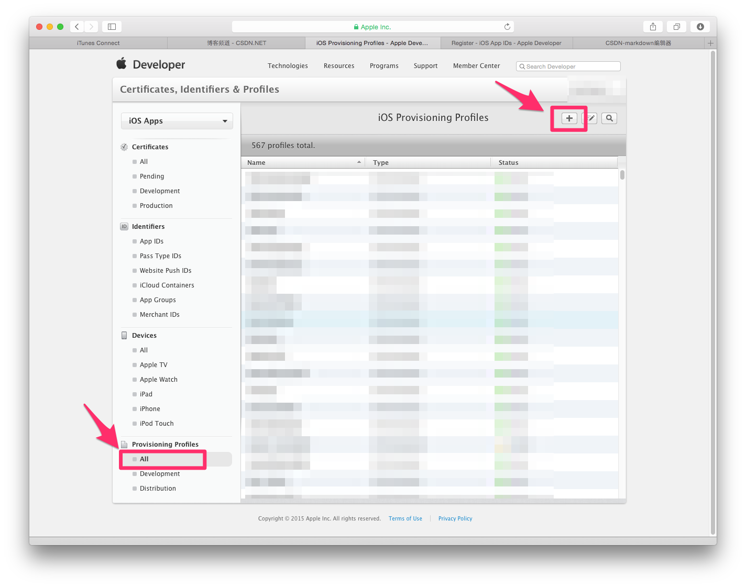The image size is (746, 587).
Task: Show all tabs overview
Action: pyautogui.click(x=676, y=27)
